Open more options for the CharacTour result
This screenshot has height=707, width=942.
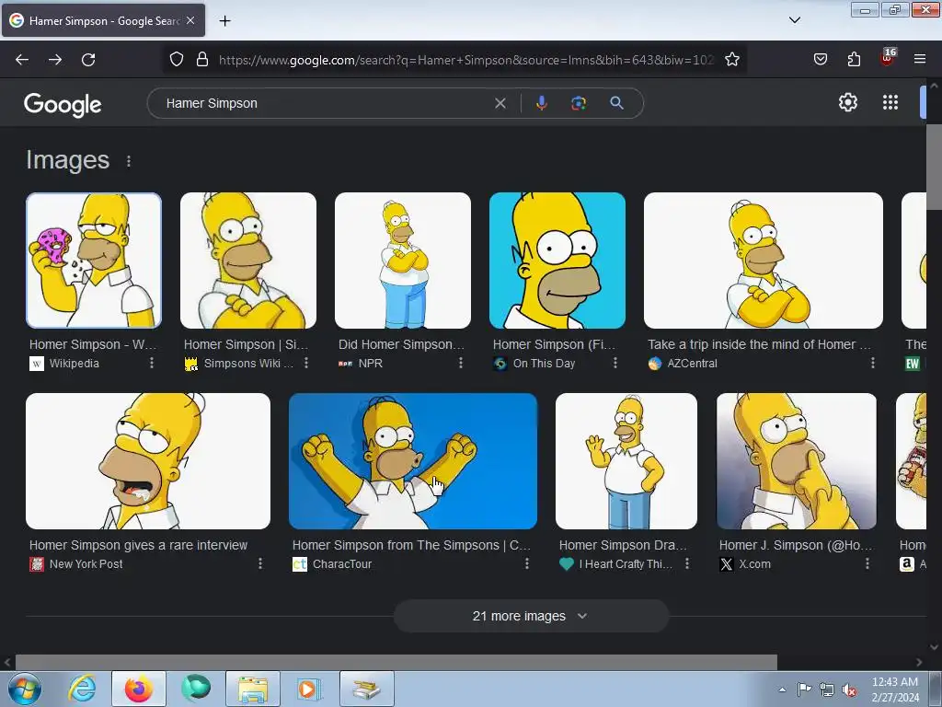pos(527,564)
